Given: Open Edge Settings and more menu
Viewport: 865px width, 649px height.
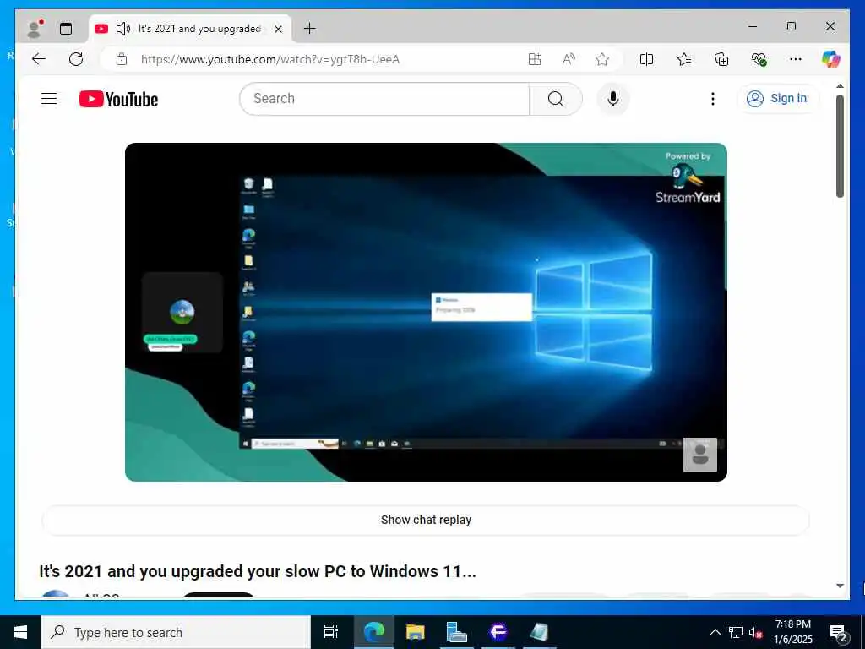Looking at the screenshot, I should tap(796, 59).
